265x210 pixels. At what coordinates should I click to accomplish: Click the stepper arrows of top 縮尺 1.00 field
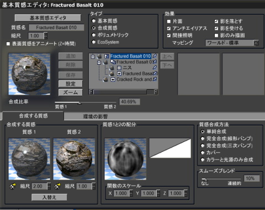point(46,36)
